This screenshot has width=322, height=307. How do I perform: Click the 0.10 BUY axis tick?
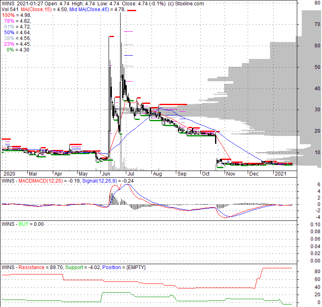click(315, 225)
